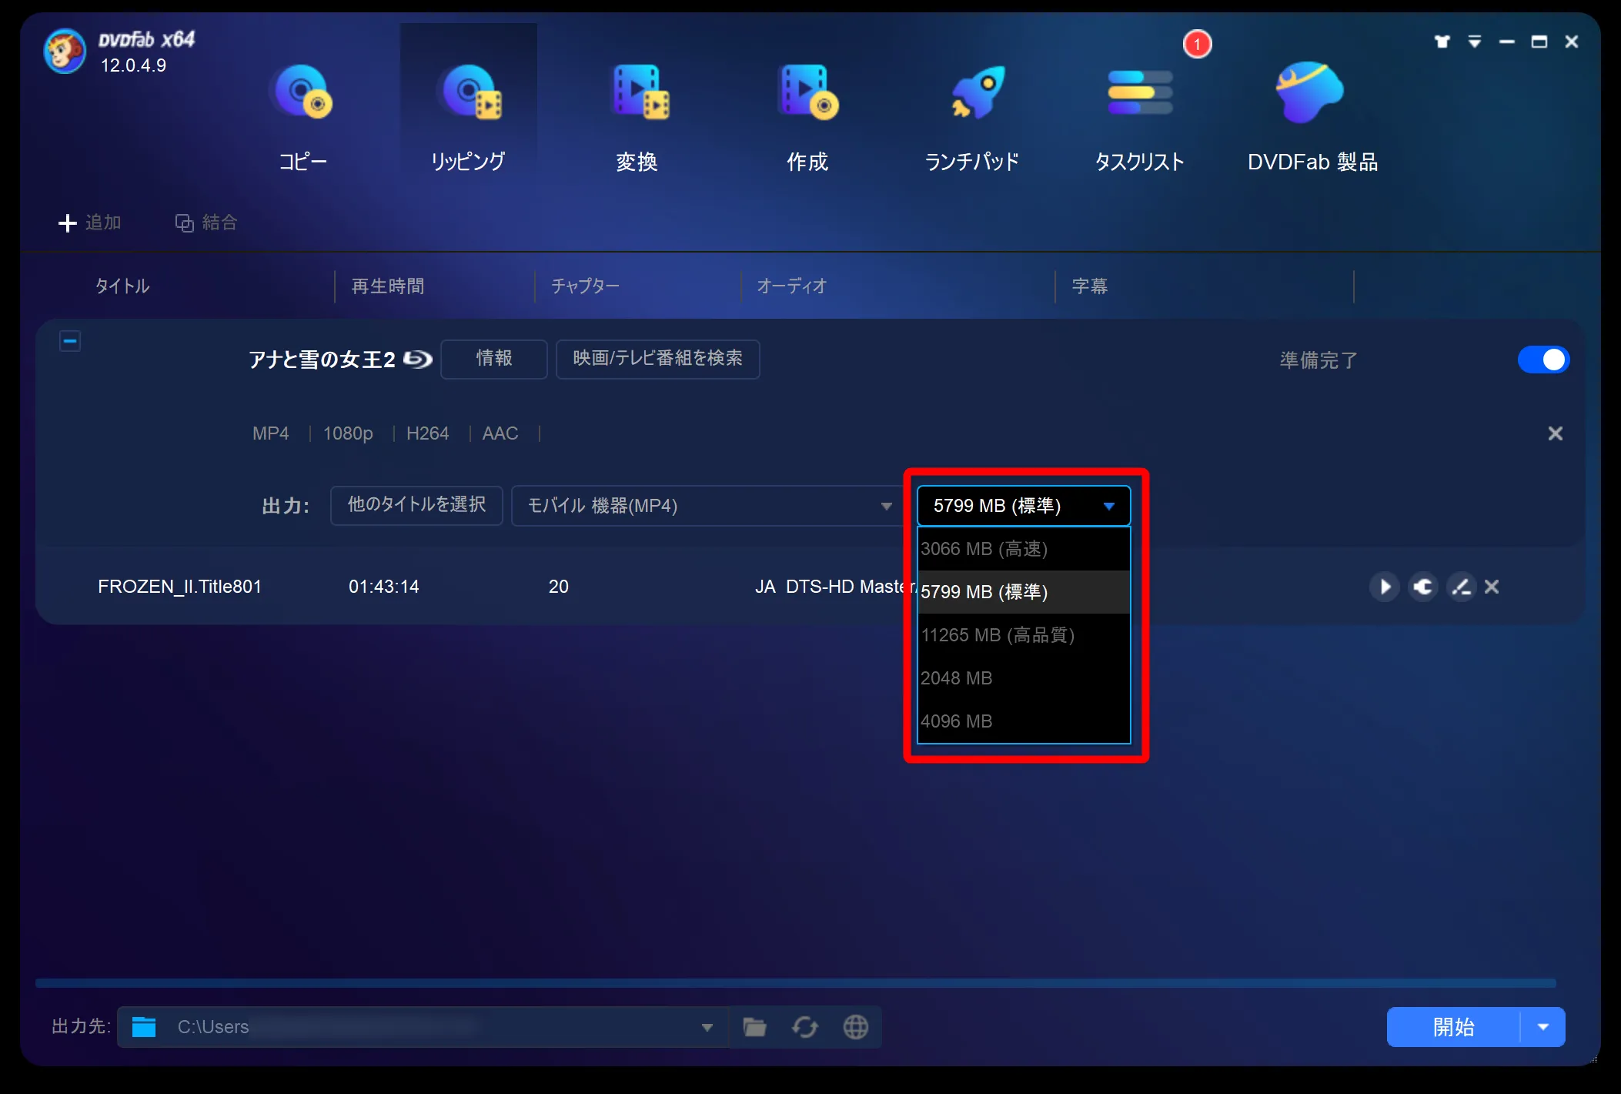Screen dimensions: 1621x1094
Task: Click the AAC audio codec label
Action: tap(500, 433)
